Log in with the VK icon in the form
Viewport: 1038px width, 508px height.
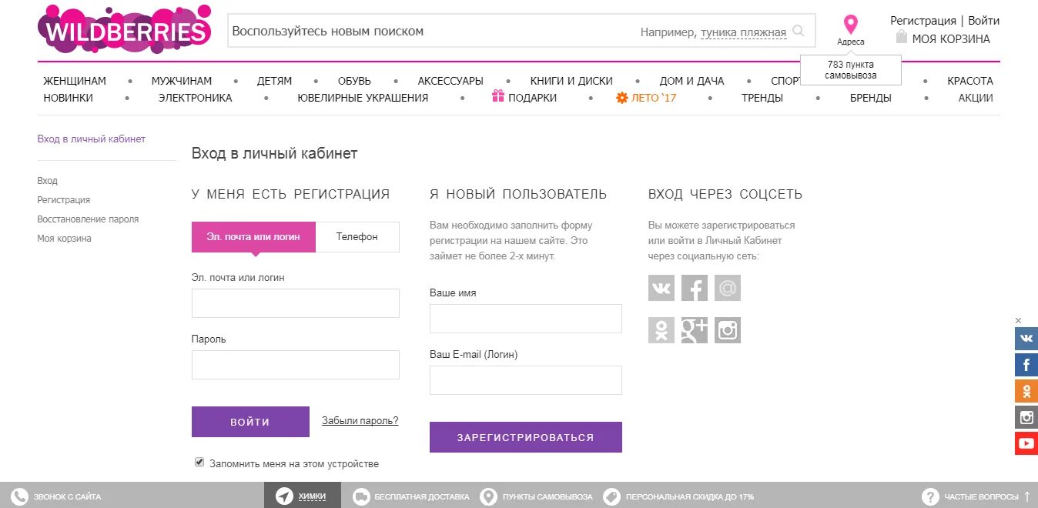[x=661, y=288]
